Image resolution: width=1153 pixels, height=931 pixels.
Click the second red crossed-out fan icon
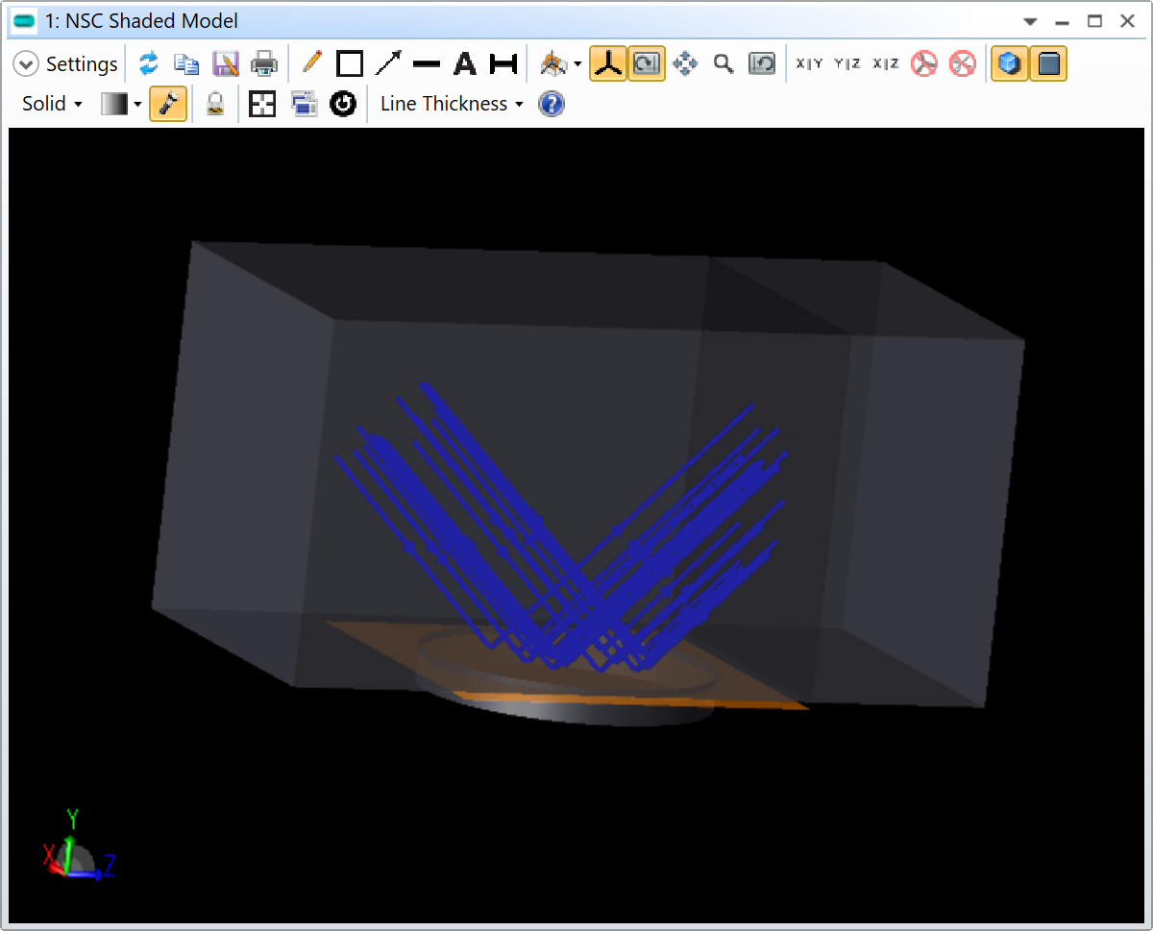962,64
